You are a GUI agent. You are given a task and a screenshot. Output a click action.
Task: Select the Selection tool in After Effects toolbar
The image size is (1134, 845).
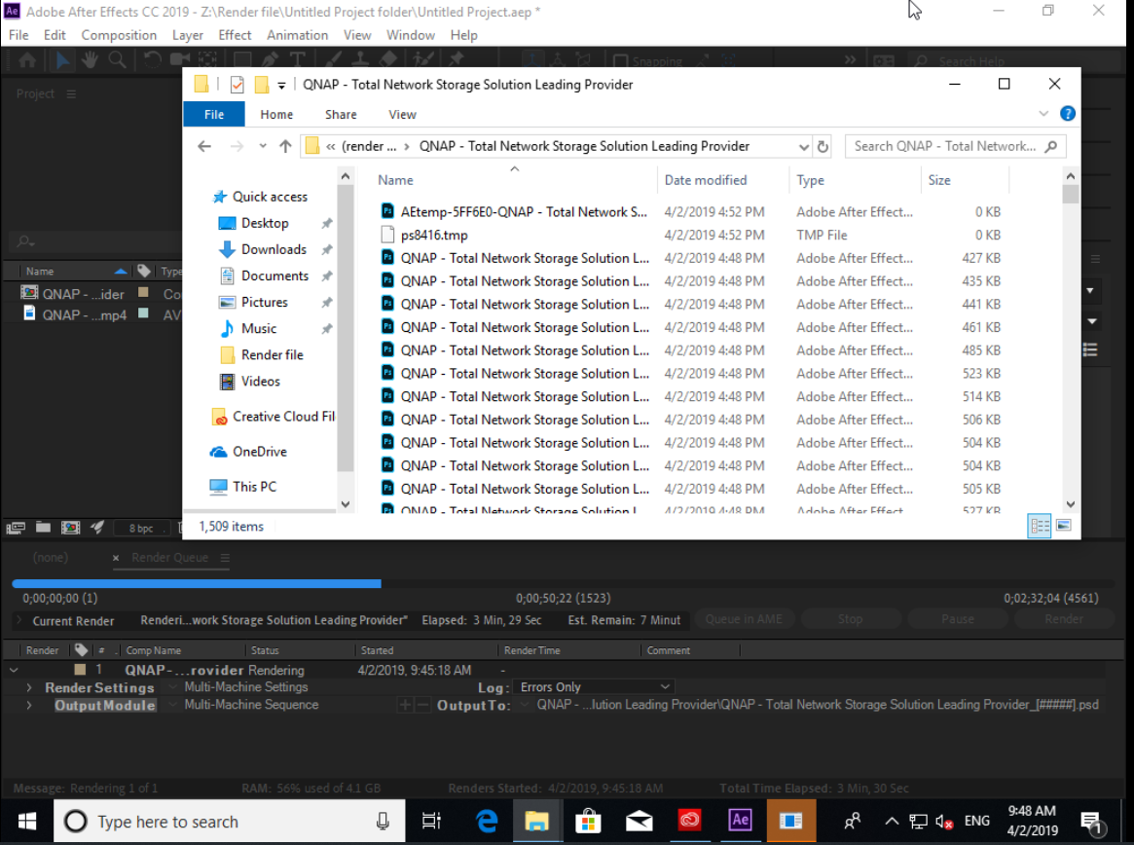[x=62, y=60]
